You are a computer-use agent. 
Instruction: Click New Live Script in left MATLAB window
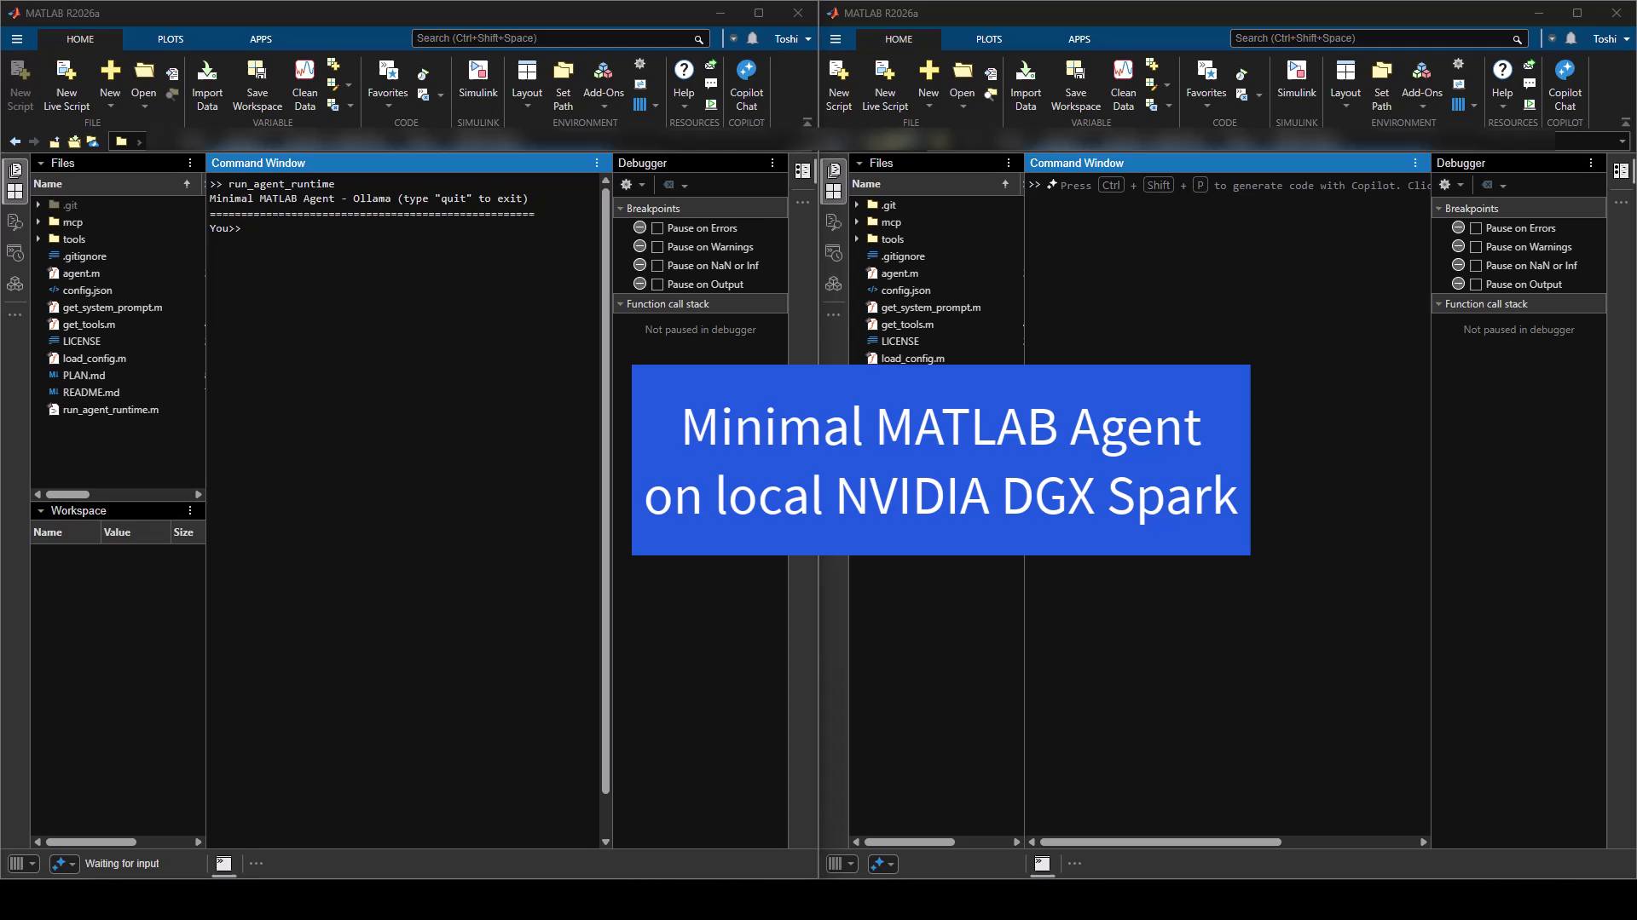66,85
